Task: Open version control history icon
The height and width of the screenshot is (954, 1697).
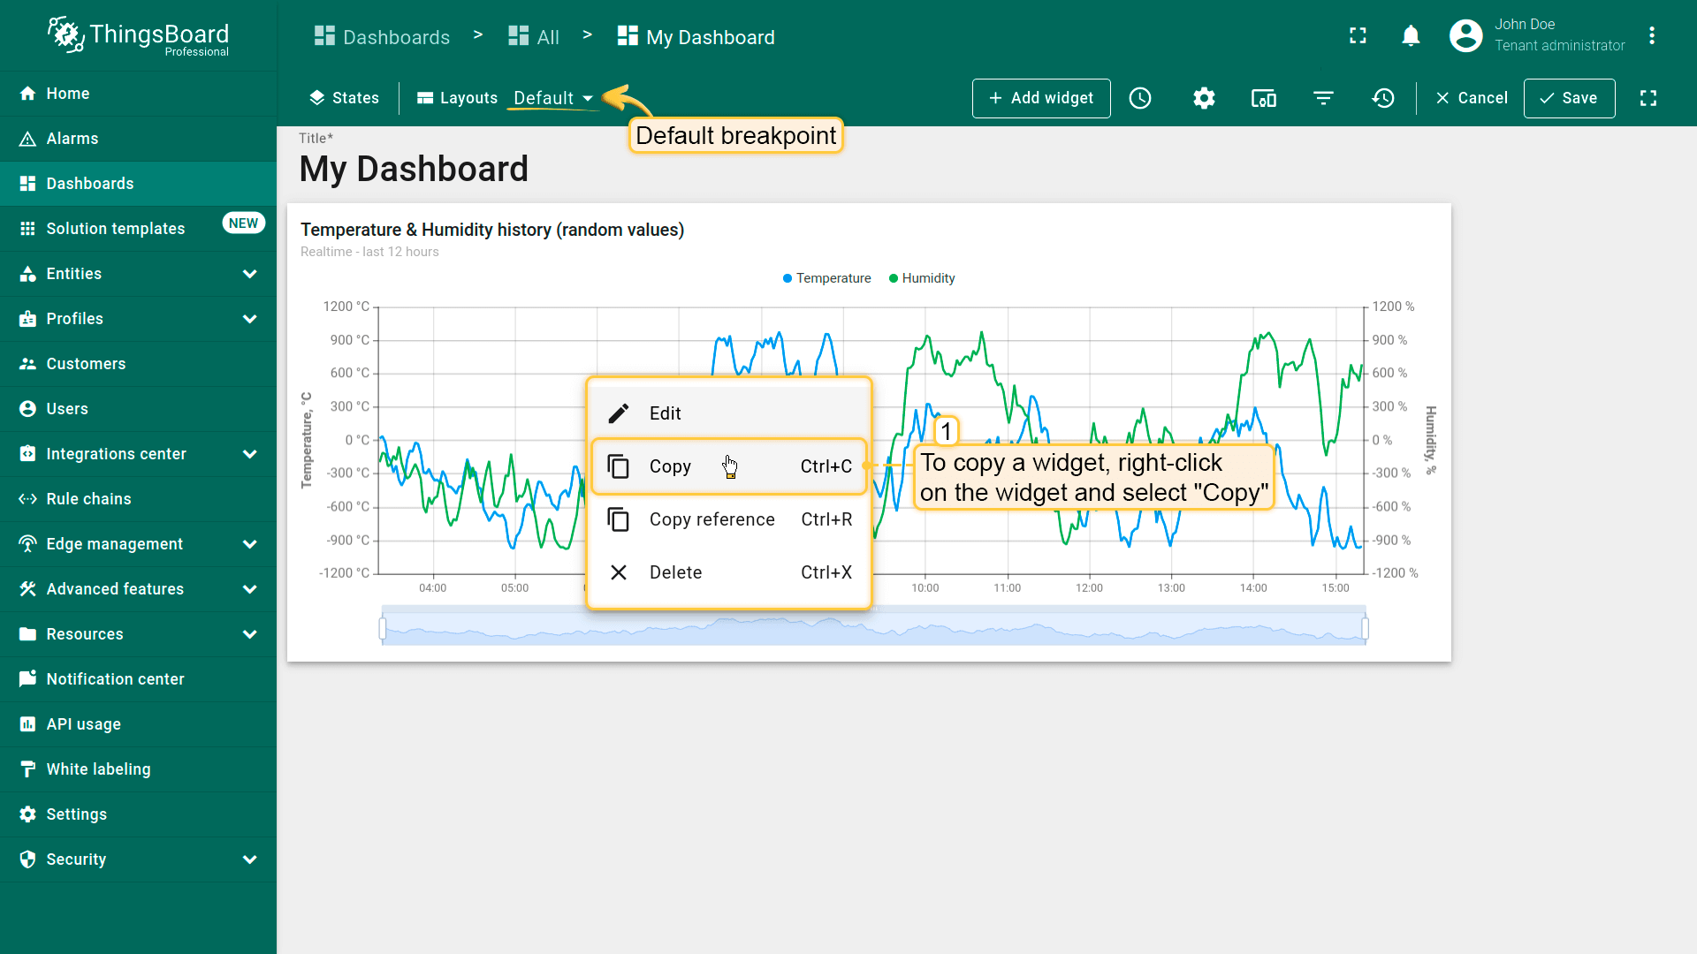Action: coord(1383,98)
